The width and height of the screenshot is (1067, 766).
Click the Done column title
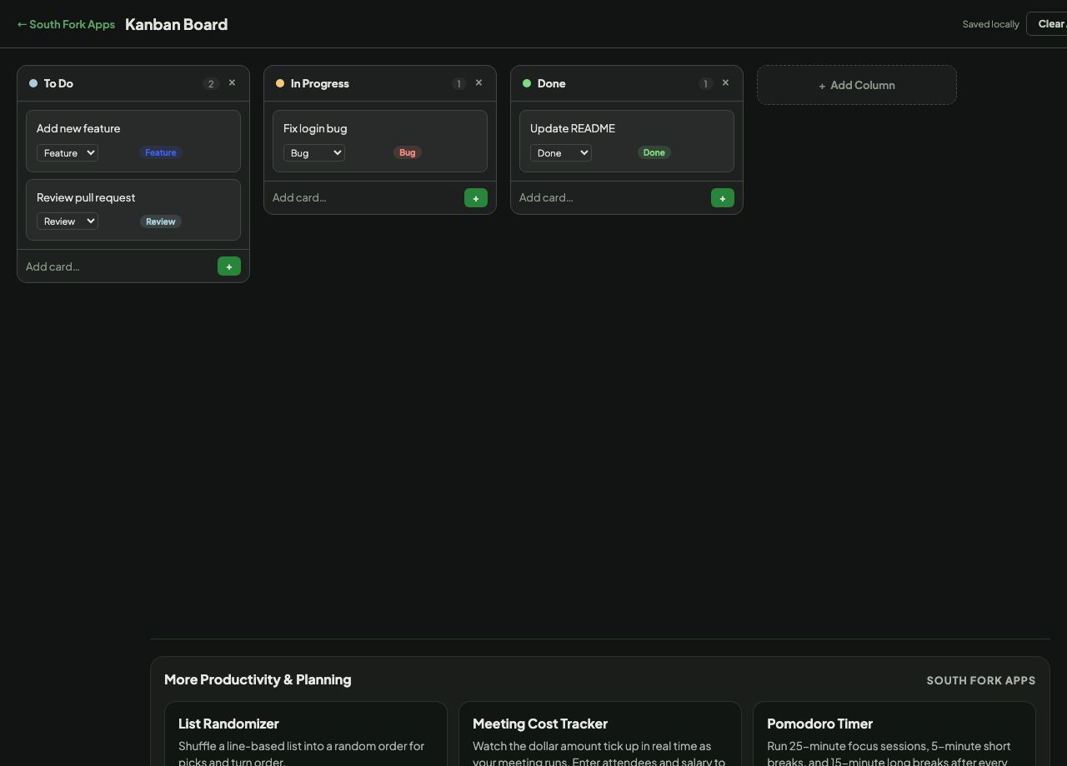(552, 83)
